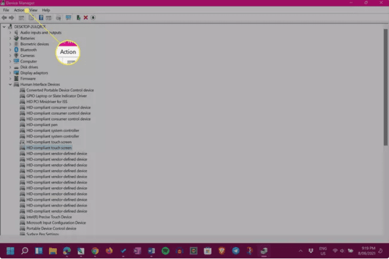Expand the Audio inputs and outputs node

click(x=10, y=32)
